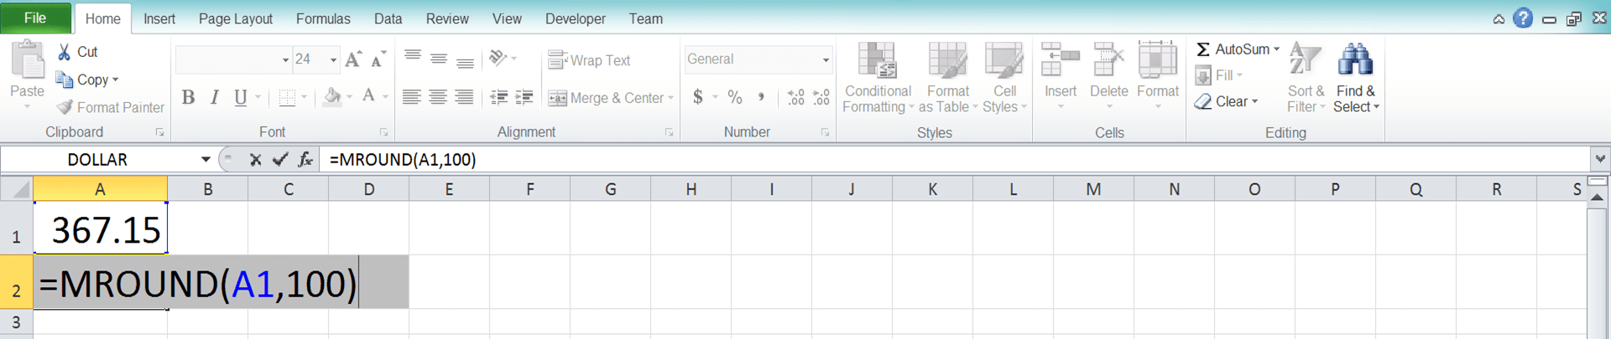Expand the Name Box dropdown
Image resolution: width=1611 pixels, height=339 pixels.
tap(206, 159)
